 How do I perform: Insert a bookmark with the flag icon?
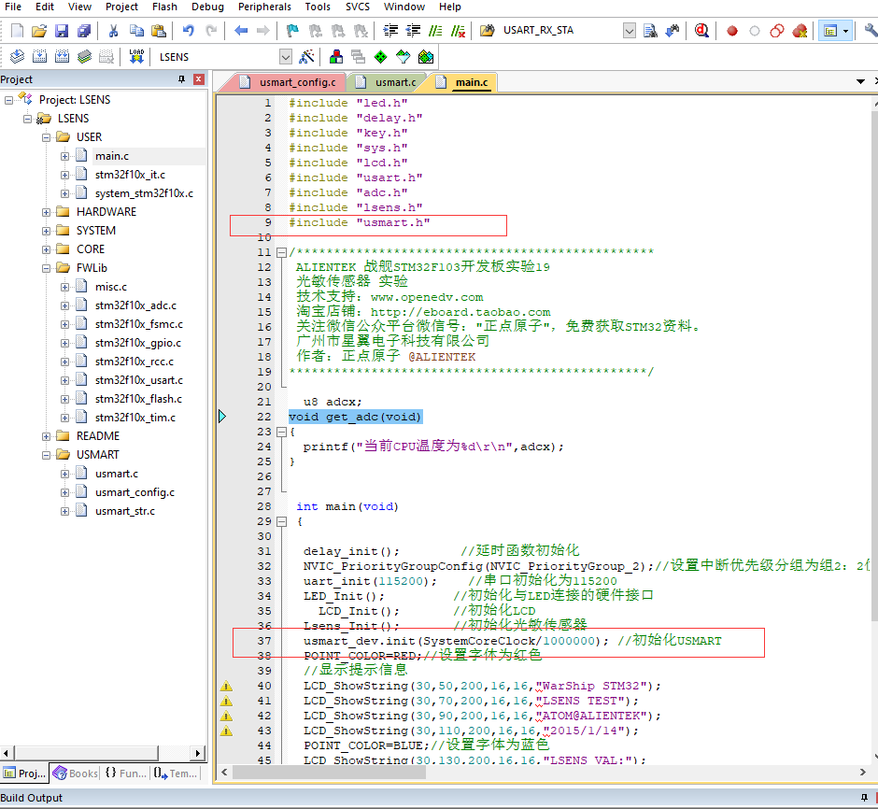292,31
